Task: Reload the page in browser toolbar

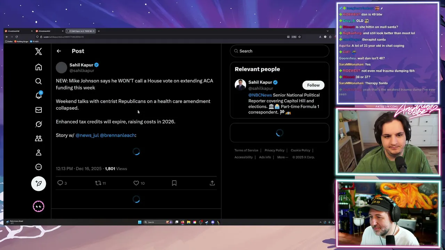Action: (17, 37)
